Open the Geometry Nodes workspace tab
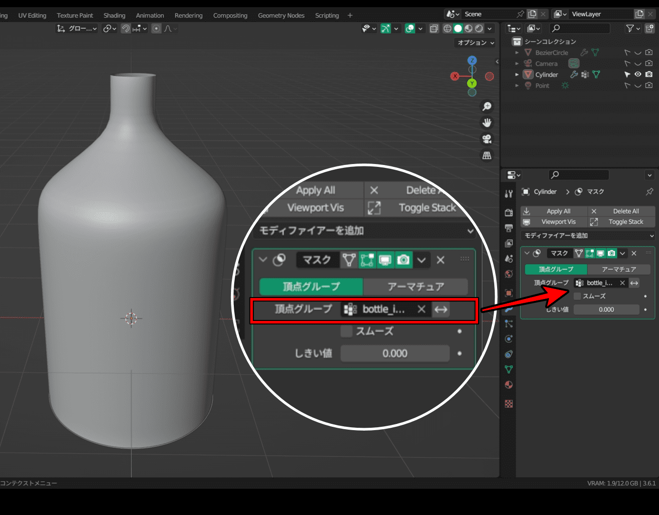This screenshot has height=515, width=659. tap(281, 15)
